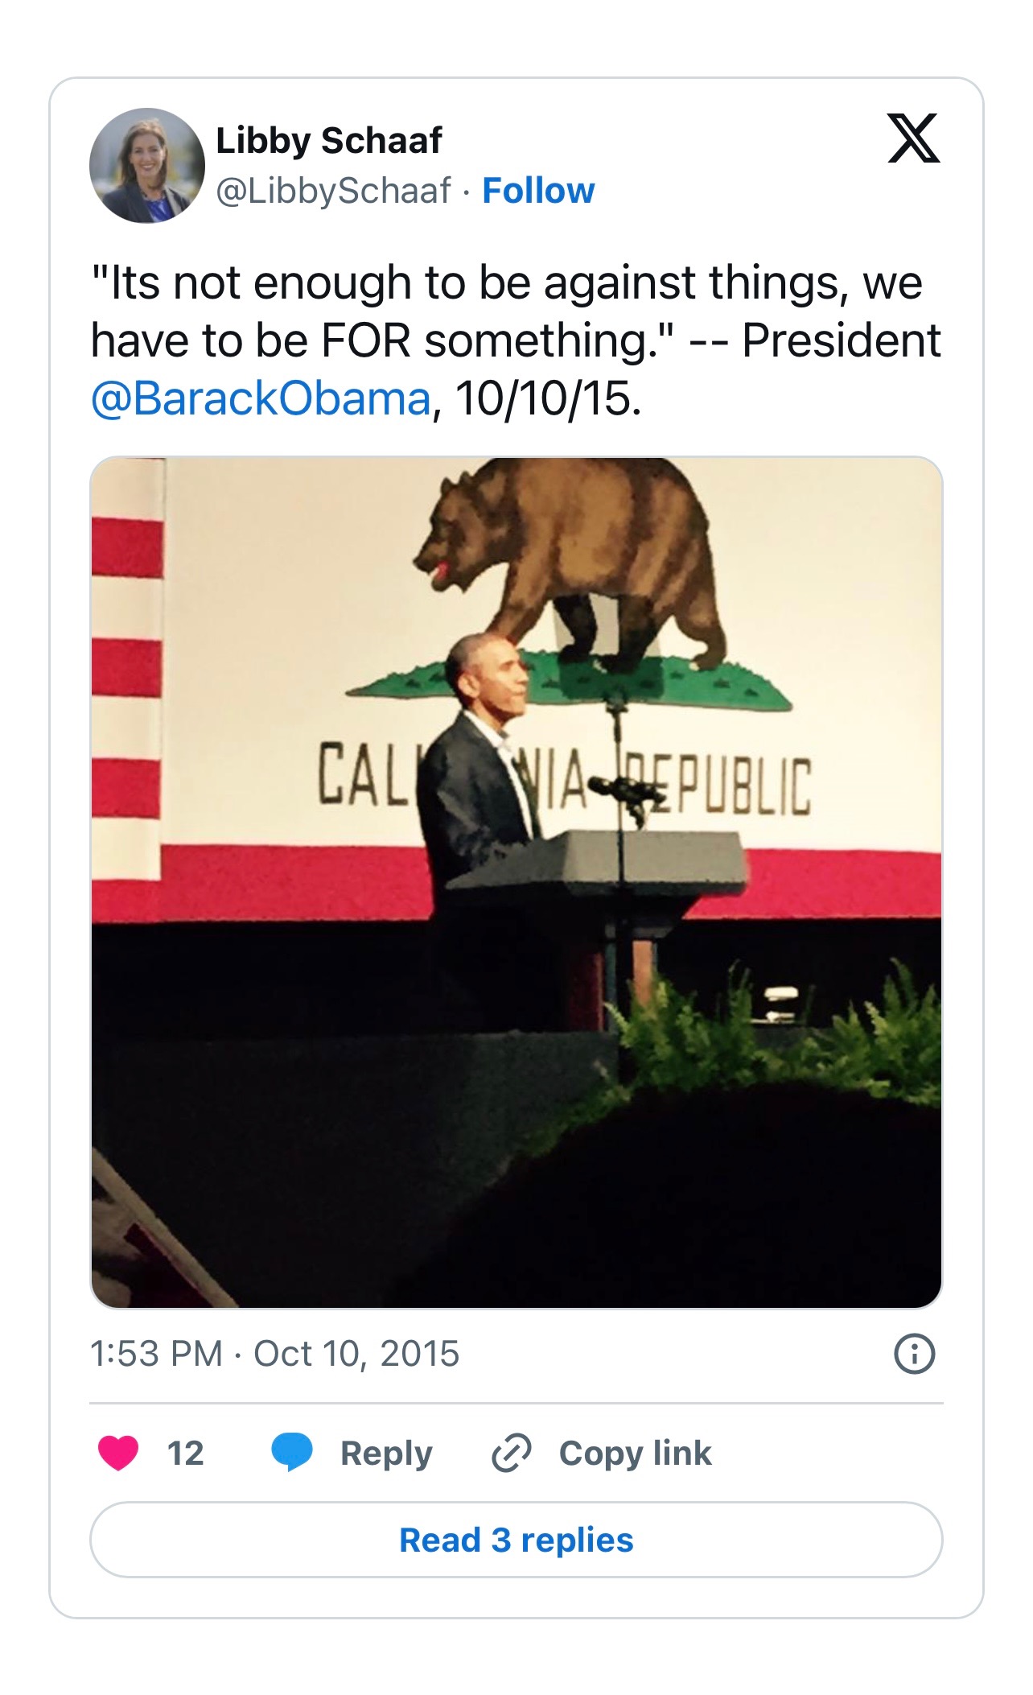The image size is (1033, 1695).
Task: Click the bear on the flag in the photo
Action: [579, 563]
